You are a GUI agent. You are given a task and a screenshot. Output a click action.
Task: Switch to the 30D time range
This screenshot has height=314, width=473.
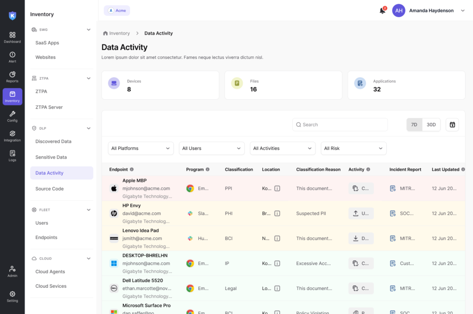(431, 124)
